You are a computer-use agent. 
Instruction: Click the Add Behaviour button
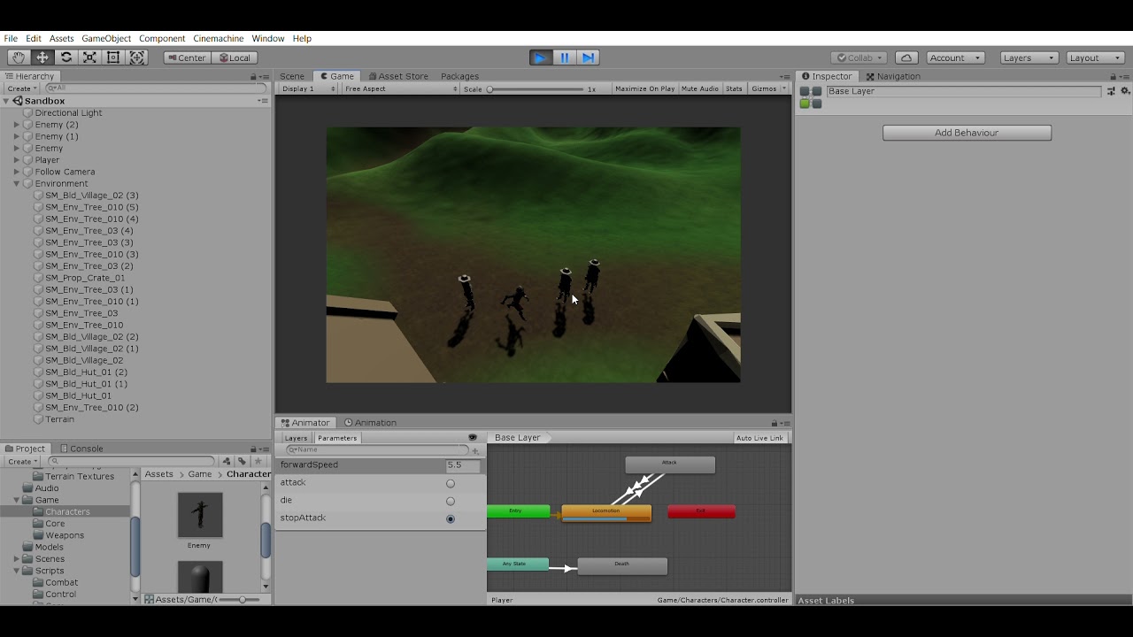click(x=967, y=133)
